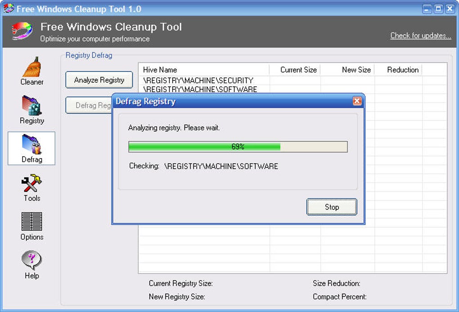The height and width of the screenshot is (312, 459).
Task: Sort by the Hive Name column header
Action: pos(204,70)
